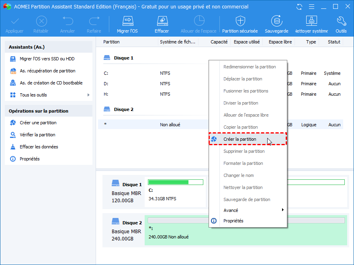Sort by Espace utilisé column header
The image size is (354, 265).
pos(247,42)
